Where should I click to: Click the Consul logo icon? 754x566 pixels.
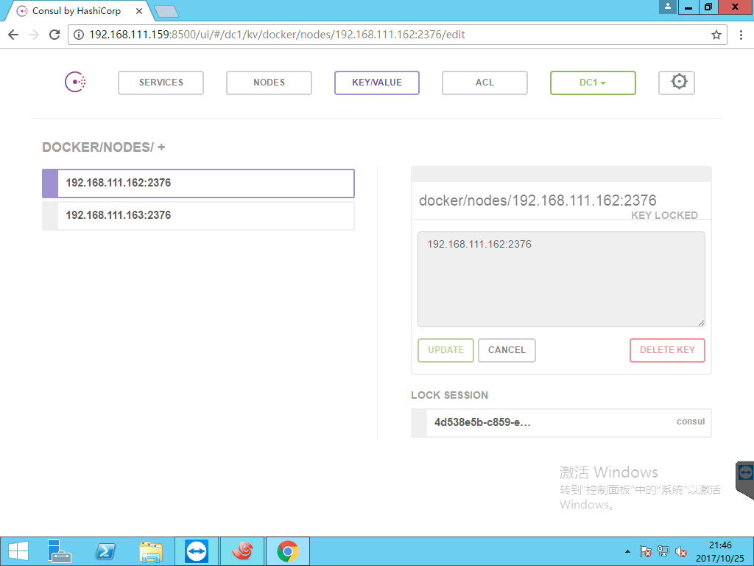pyautogui.click(x=76, y=83)
